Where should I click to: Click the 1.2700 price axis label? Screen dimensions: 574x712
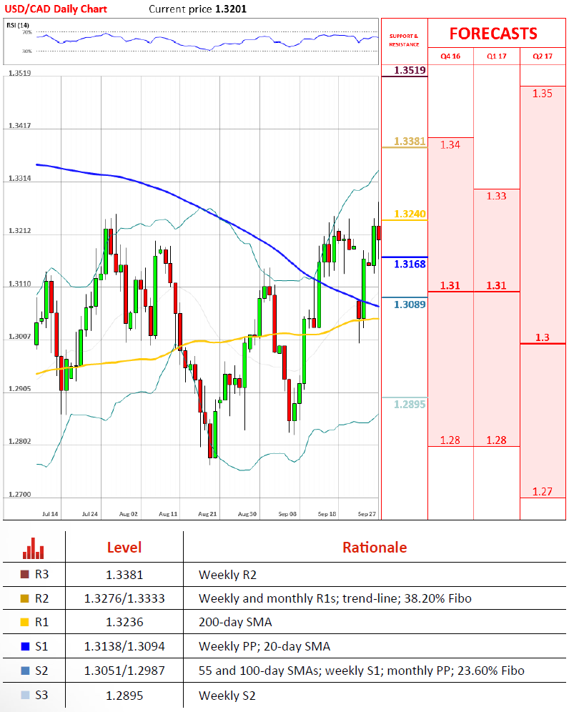click(20, 495)
